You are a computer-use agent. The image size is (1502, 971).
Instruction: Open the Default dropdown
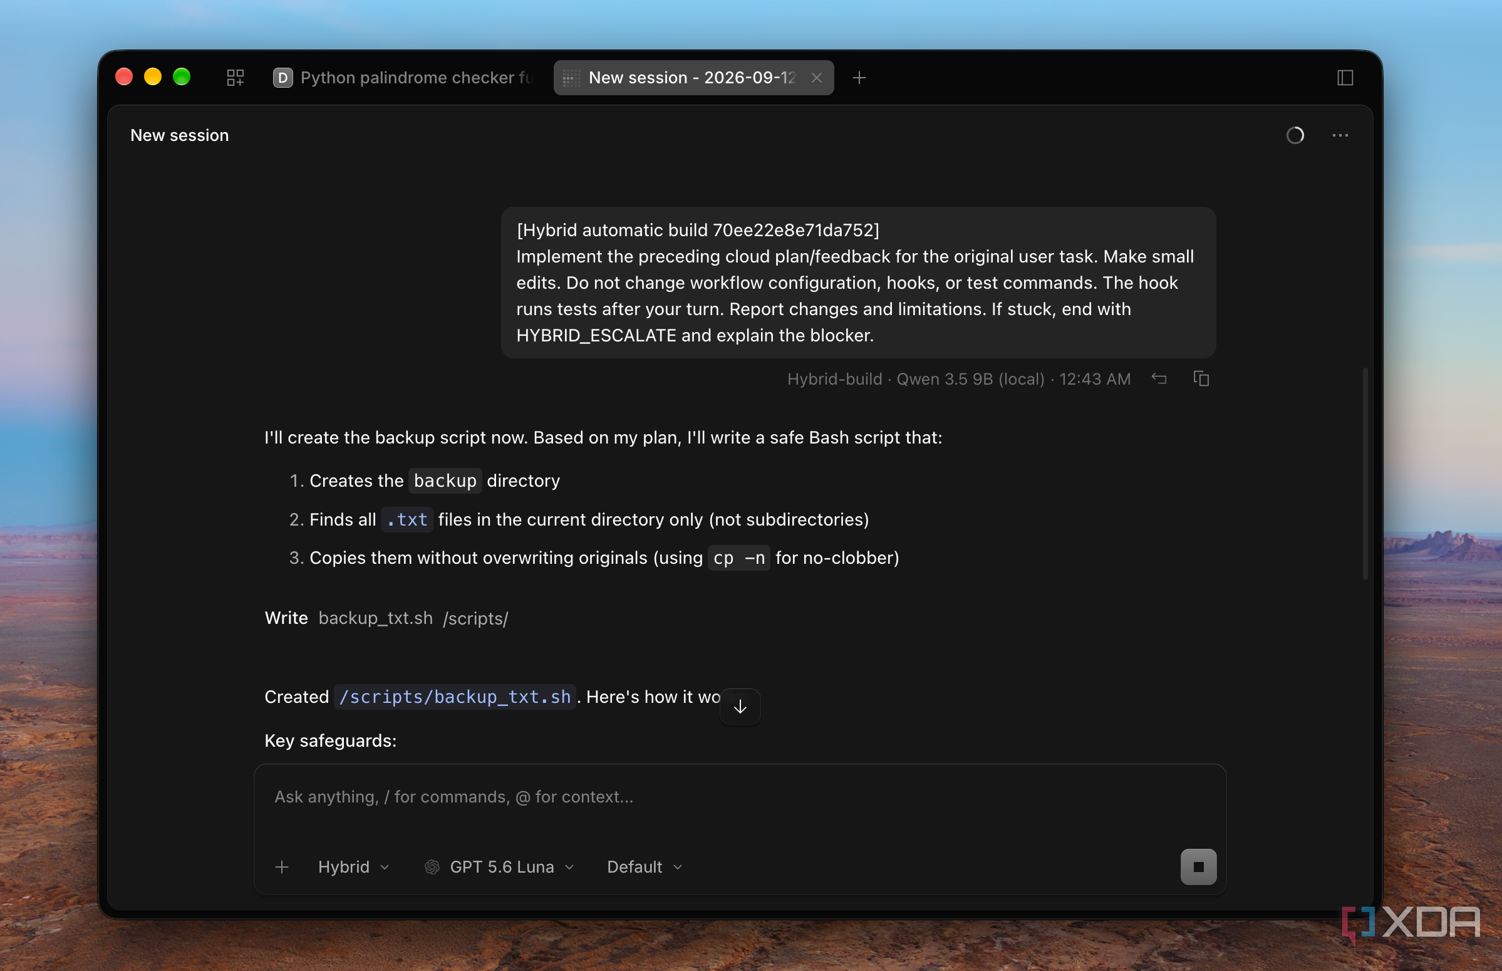coord(645,867)
